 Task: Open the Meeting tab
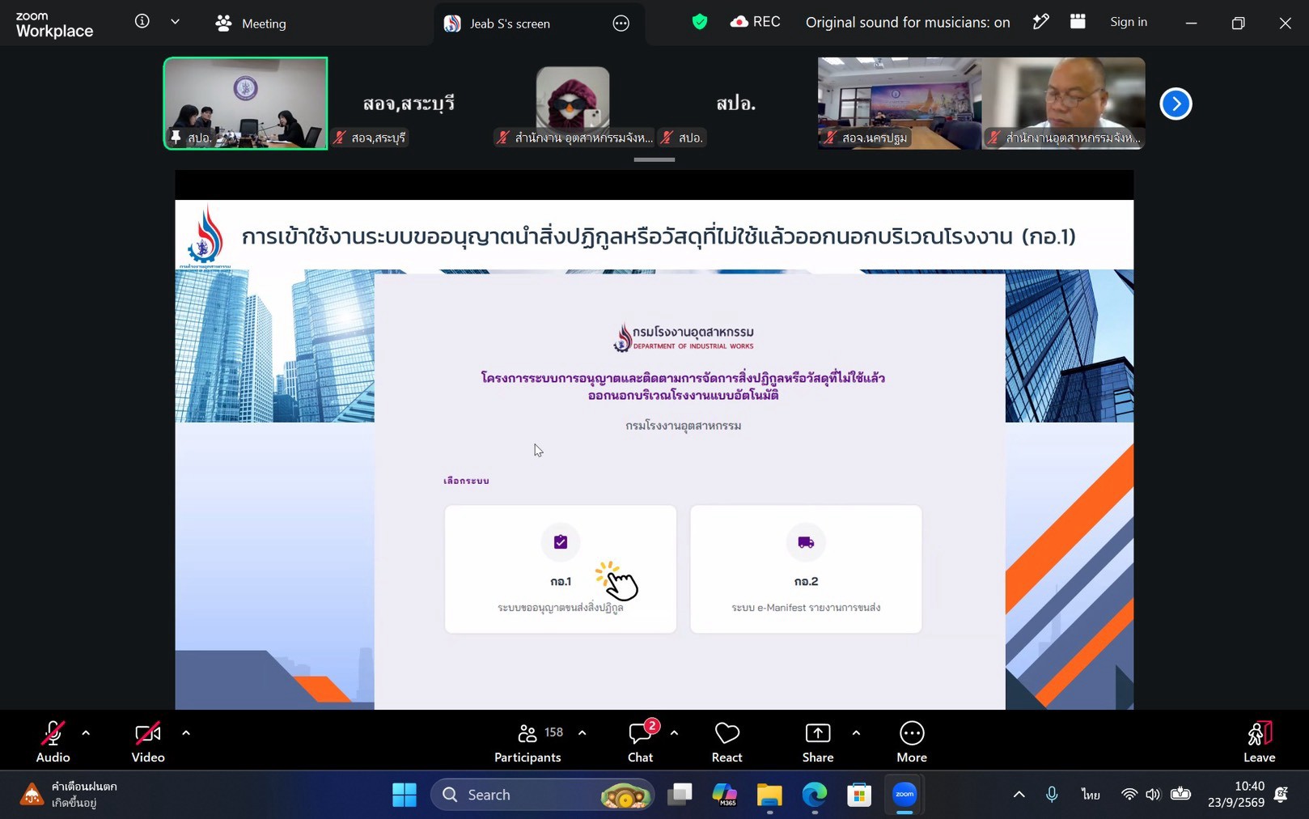point(251,23)
